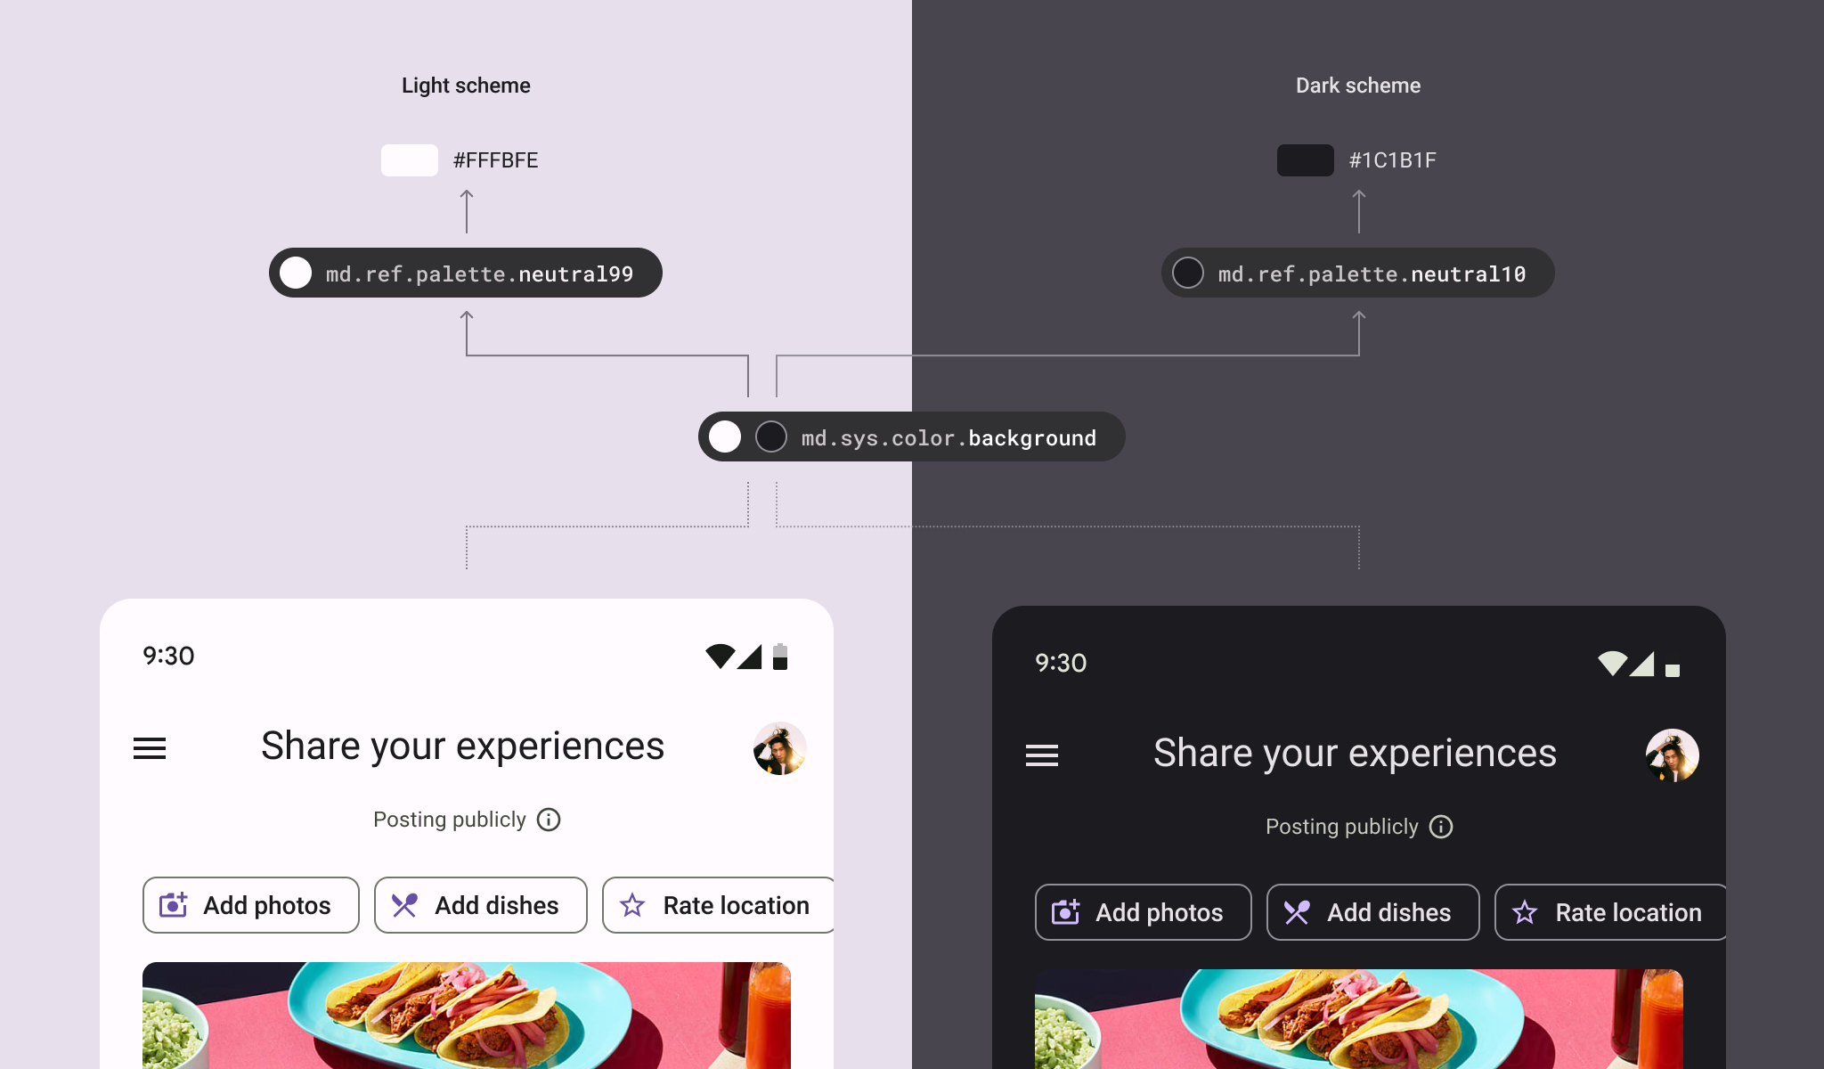Select the md.ref.palette.neutral99 token pill
The width and height of the screenshot is (1824, 1069).
466,273
